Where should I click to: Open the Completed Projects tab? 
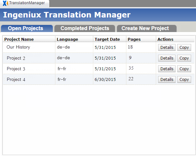pos(85,28)
